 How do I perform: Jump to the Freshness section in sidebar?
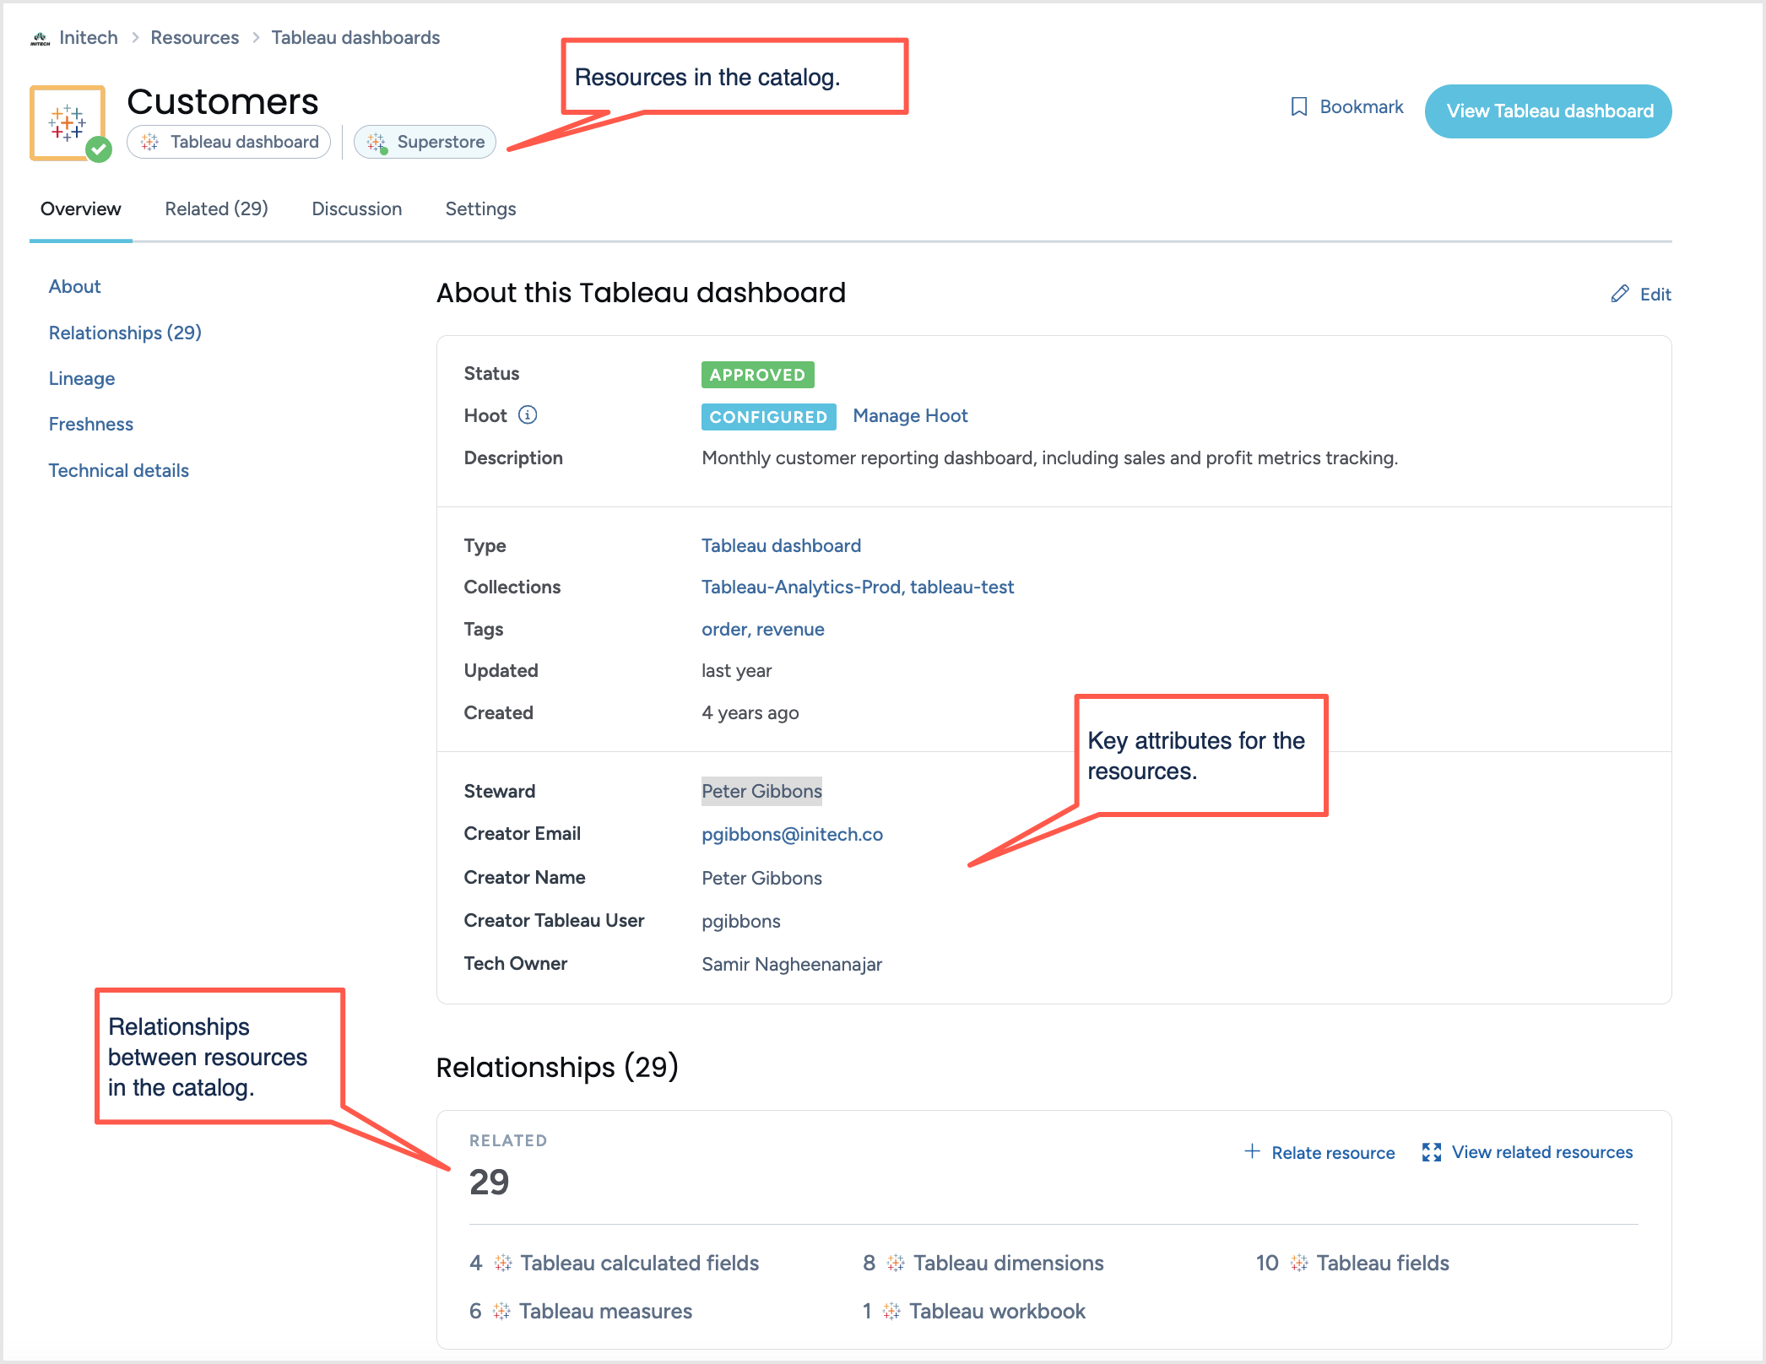click(x=91, y=425)
